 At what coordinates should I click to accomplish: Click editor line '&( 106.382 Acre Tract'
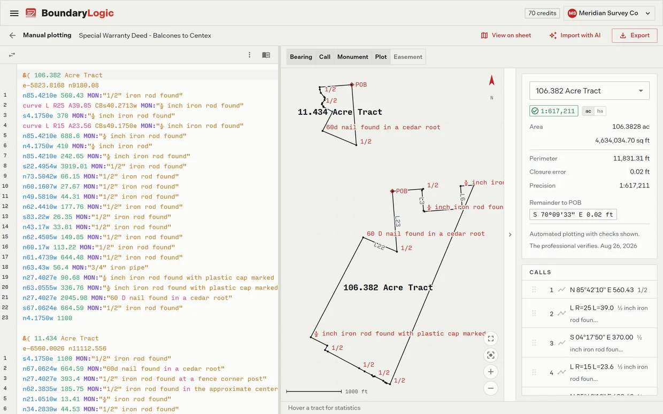[63, 75]
